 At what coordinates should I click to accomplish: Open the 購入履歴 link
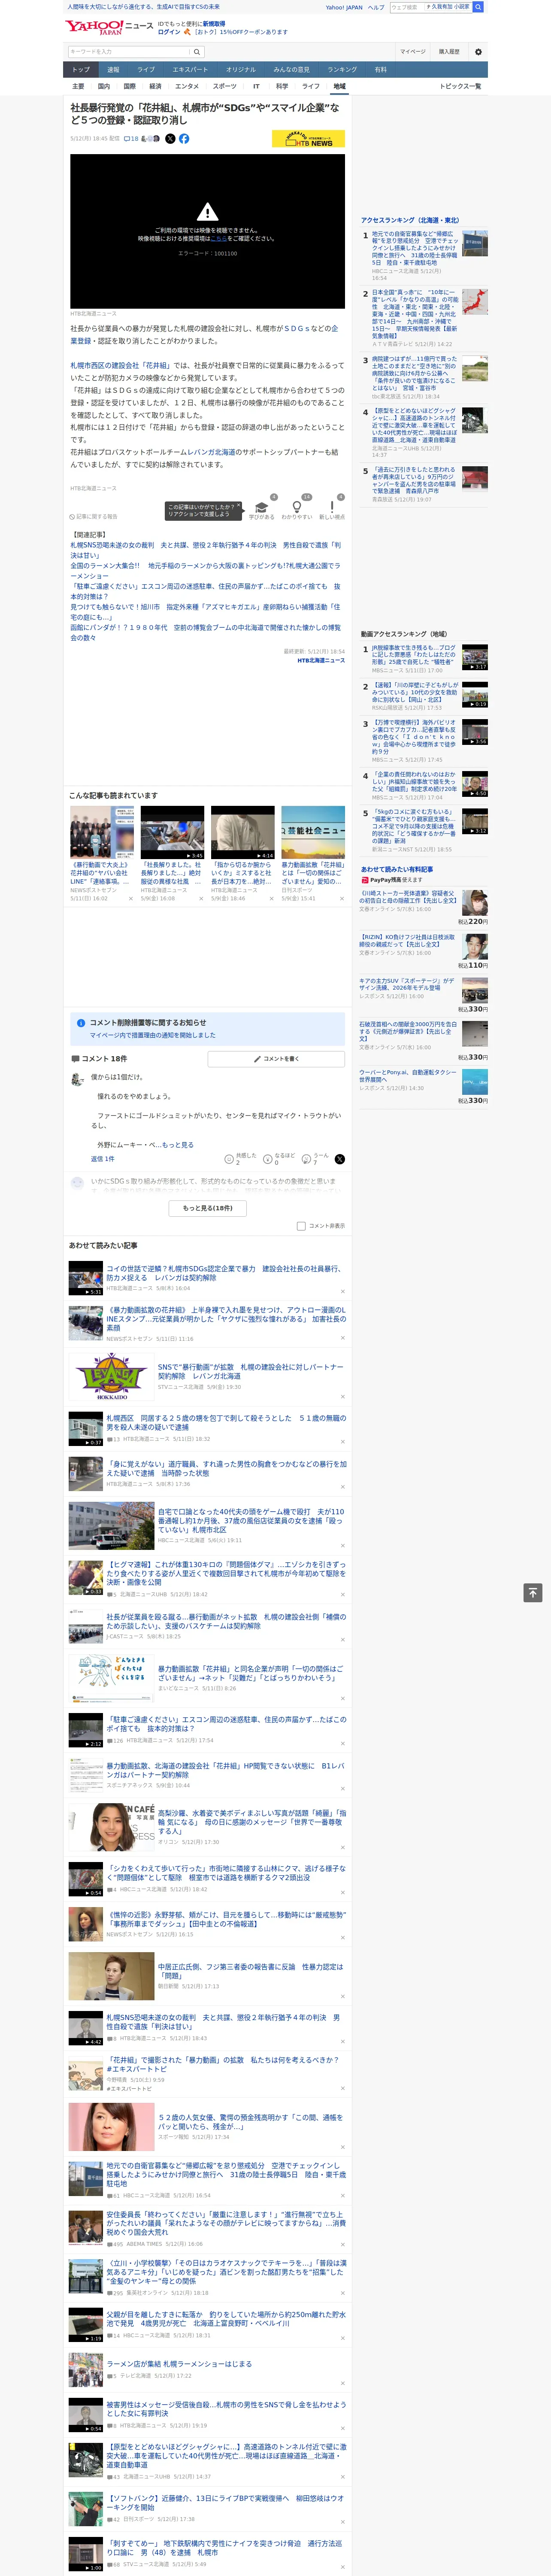(x=449, y=52)
